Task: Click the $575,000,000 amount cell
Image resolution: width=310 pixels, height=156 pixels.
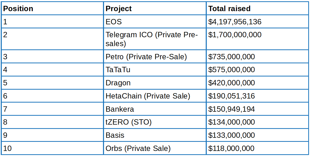Action: [231, 70]
